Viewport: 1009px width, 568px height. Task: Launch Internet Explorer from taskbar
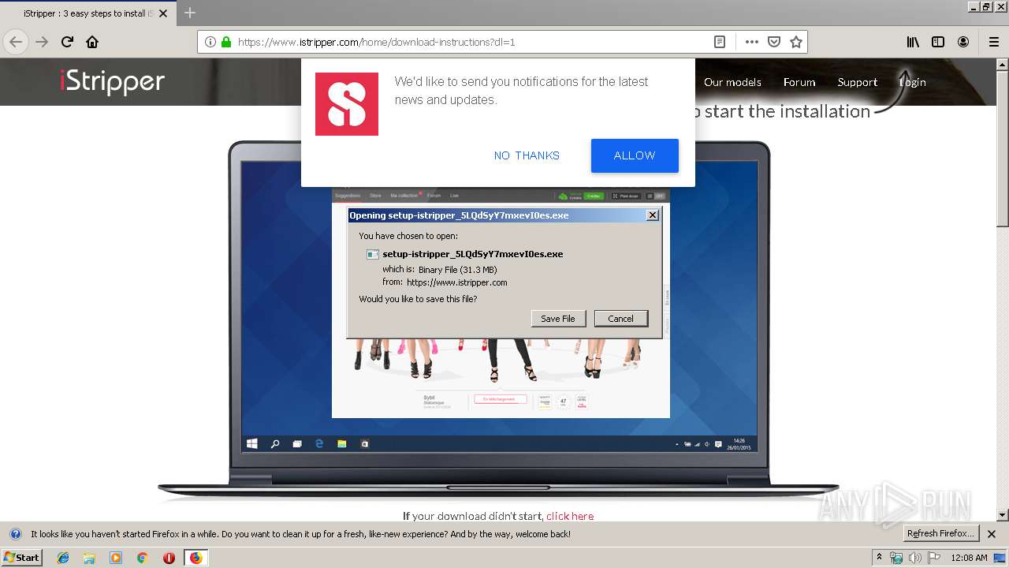(x=63, y=558)
